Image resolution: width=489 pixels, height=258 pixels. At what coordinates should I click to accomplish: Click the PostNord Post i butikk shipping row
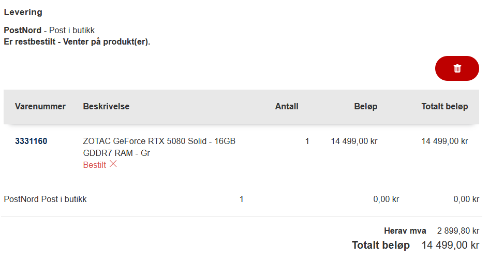point(241,199)
